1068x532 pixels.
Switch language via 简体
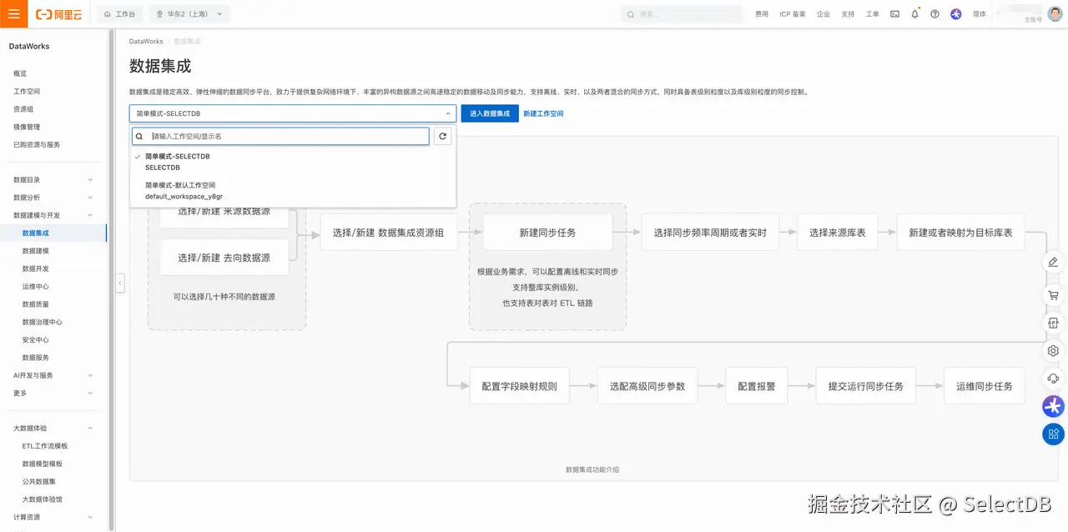coord(980,14)
